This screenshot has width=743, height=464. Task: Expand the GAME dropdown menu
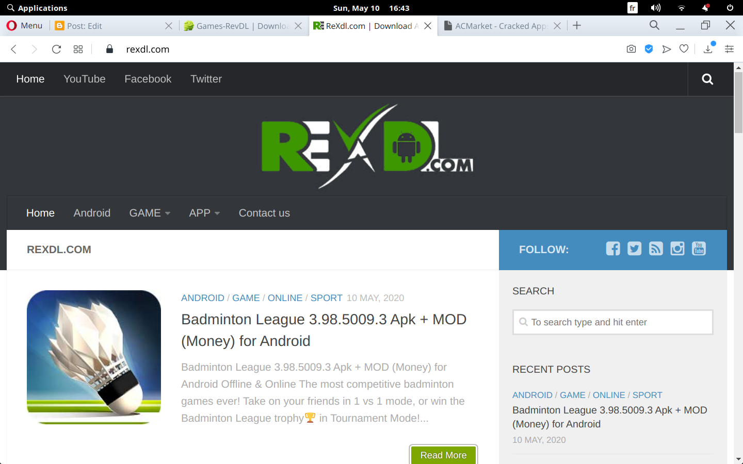(150, 213)
